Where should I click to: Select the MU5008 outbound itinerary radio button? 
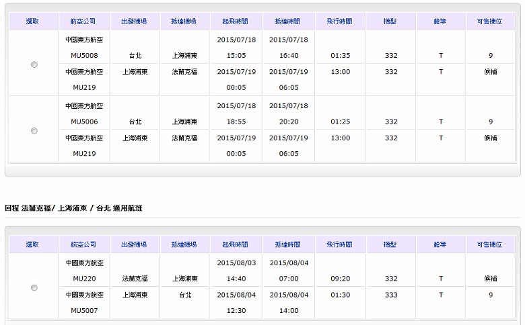34,64
